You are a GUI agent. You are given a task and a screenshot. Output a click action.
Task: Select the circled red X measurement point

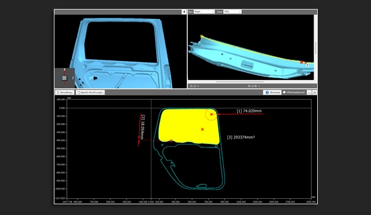click(211, 114)
